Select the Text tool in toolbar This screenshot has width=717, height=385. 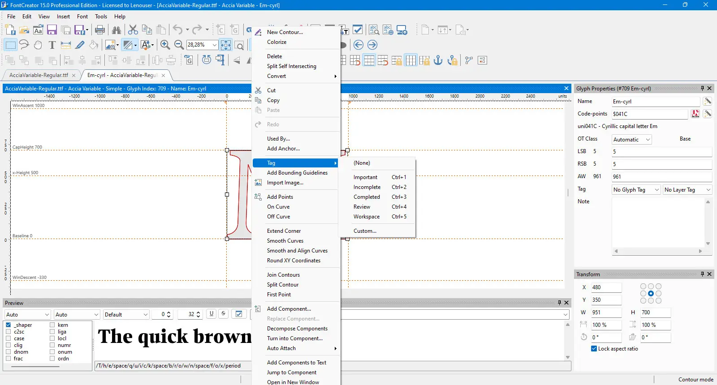(x=52, y=45)
